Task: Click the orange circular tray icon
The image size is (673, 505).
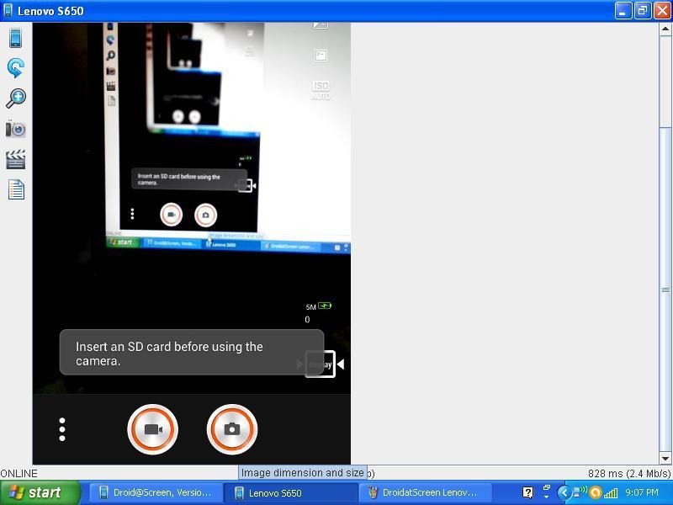Action: coord(596,492)
